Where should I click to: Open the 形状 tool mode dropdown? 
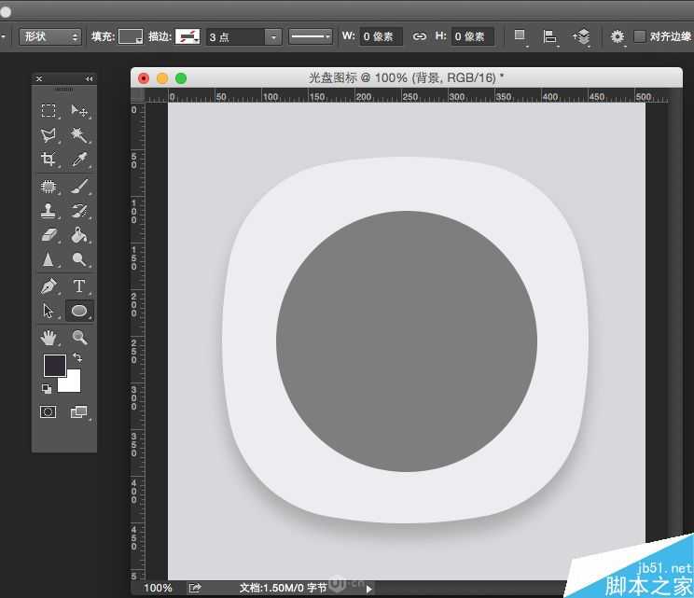(50, 36)
